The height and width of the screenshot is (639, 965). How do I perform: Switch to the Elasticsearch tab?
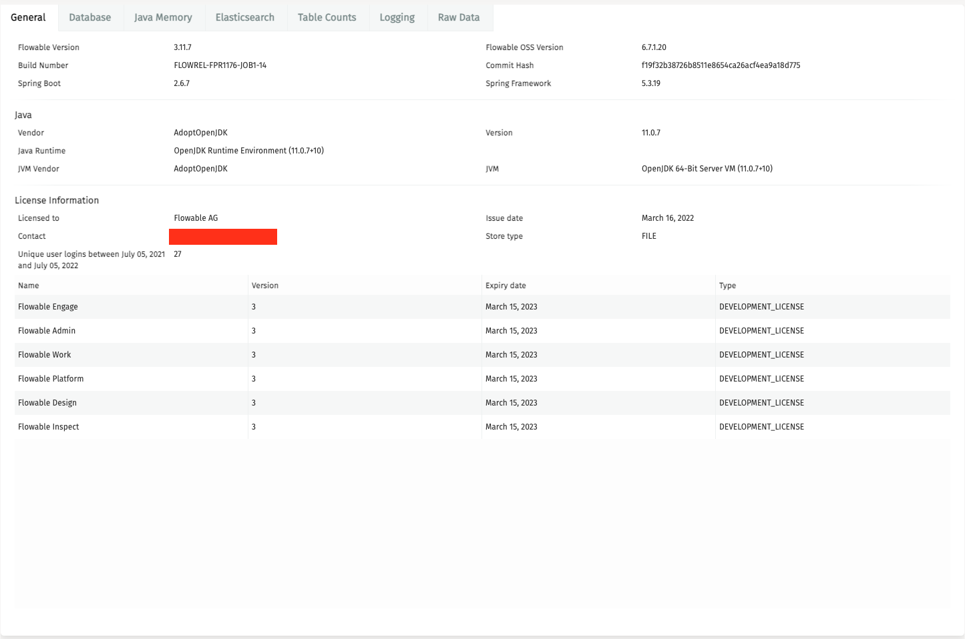[x=245, y=17]
